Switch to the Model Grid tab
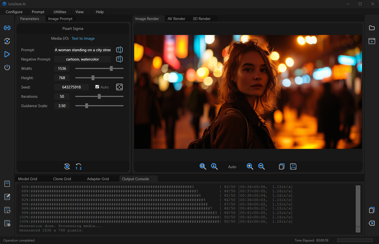The height and width of the screenshot is (244, 379). [28, 179]
